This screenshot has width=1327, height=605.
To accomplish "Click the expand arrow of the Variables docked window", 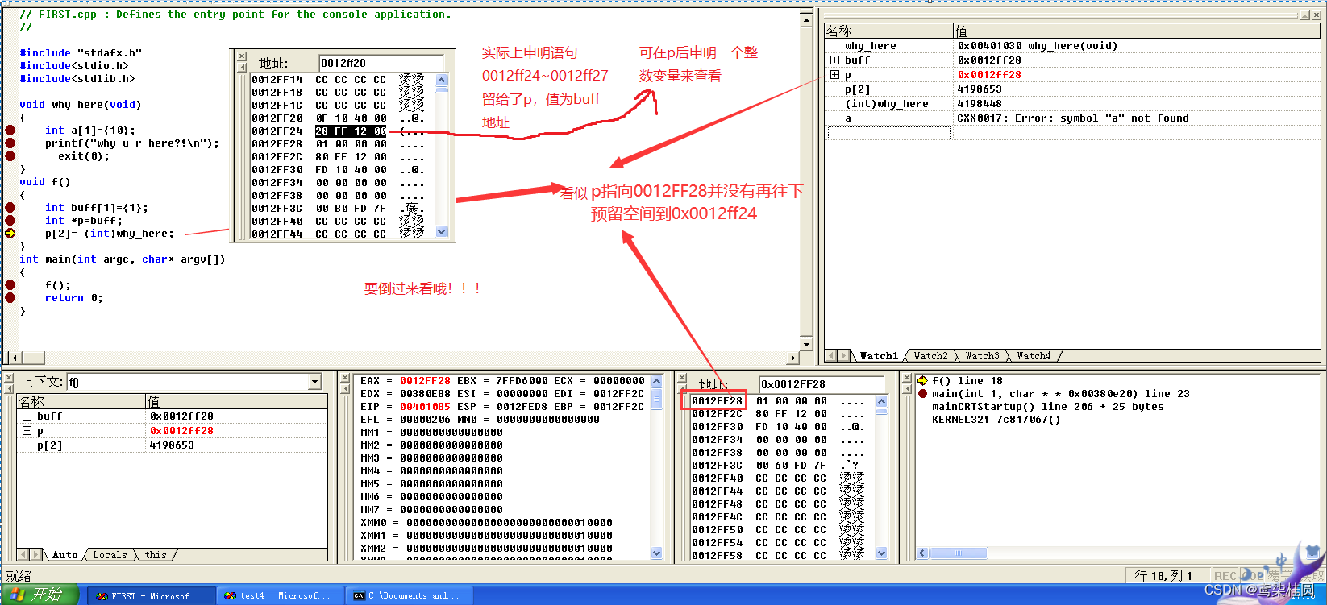I will (9, 389).
